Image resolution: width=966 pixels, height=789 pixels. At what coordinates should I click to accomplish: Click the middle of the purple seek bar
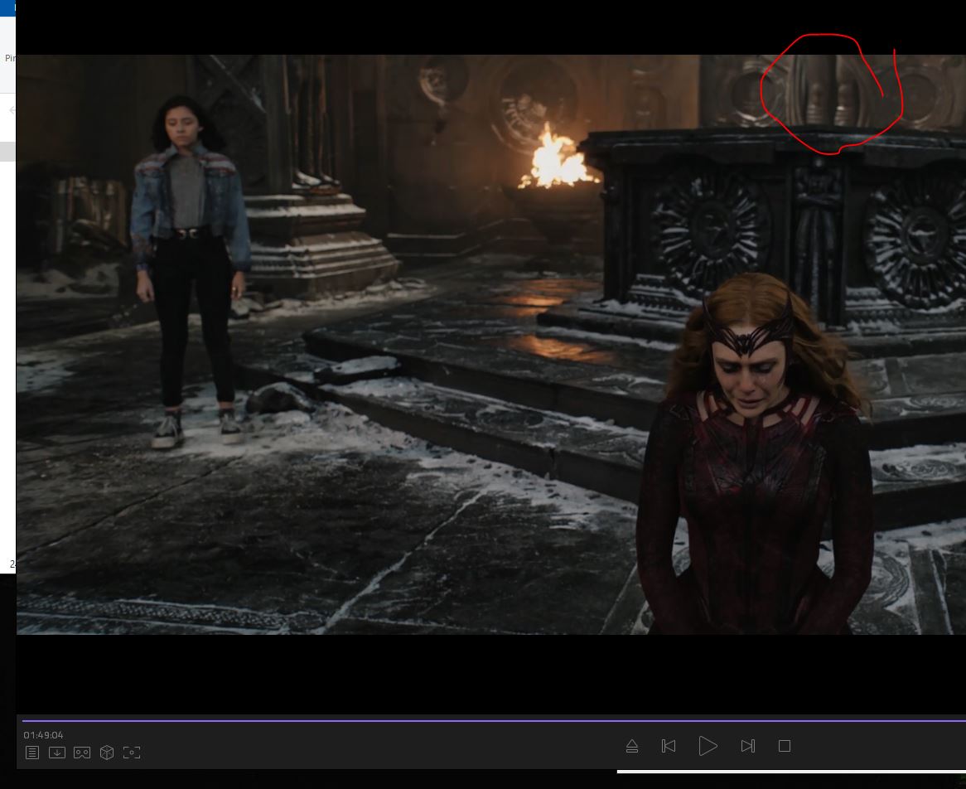click(x=494, y=721)
